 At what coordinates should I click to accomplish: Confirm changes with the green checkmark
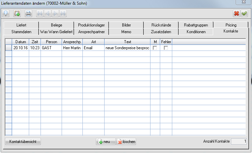[244, 13]
